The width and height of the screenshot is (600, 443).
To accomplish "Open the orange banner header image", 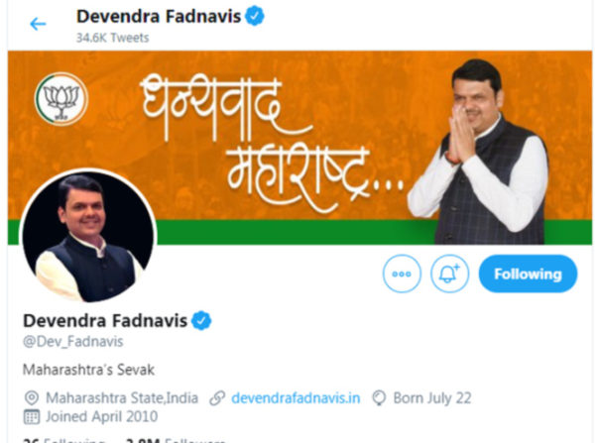I will 300,147.
